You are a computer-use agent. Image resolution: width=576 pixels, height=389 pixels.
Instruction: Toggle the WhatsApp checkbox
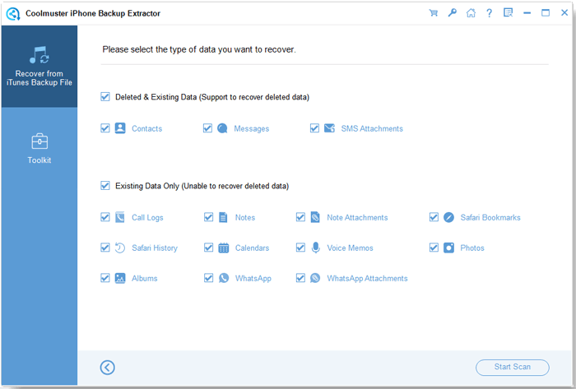point(208,278)
